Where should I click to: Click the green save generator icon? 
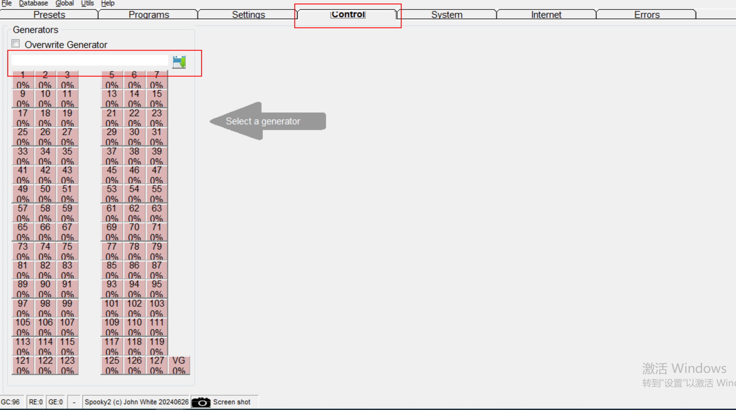179,62
